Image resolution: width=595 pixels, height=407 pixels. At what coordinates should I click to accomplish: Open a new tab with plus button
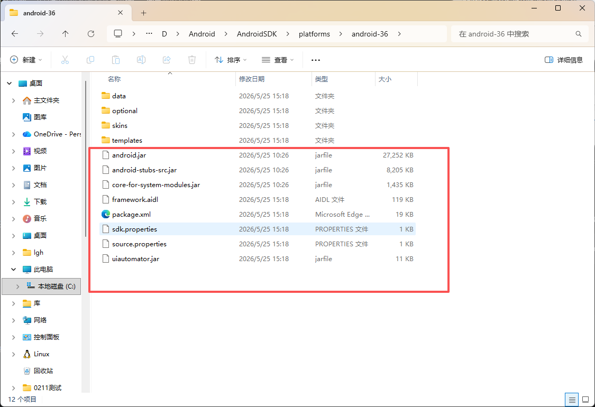tap(143, 13)
